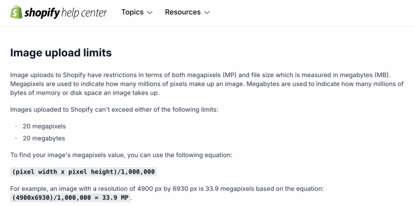Click the shopify wordmark text
The width and height of the screenshot is (415, 206).
pyautogui.click(x=42, y=13)
